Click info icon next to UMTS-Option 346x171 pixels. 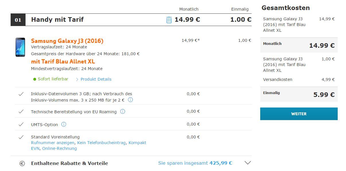64,124
